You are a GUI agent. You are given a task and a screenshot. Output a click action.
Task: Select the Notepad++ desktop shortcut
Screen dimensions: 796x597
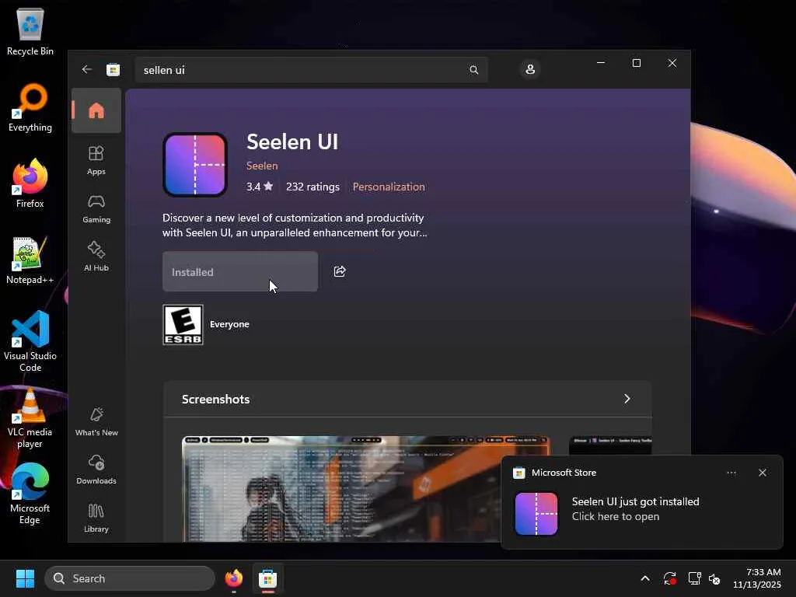[x=30, y=260]
